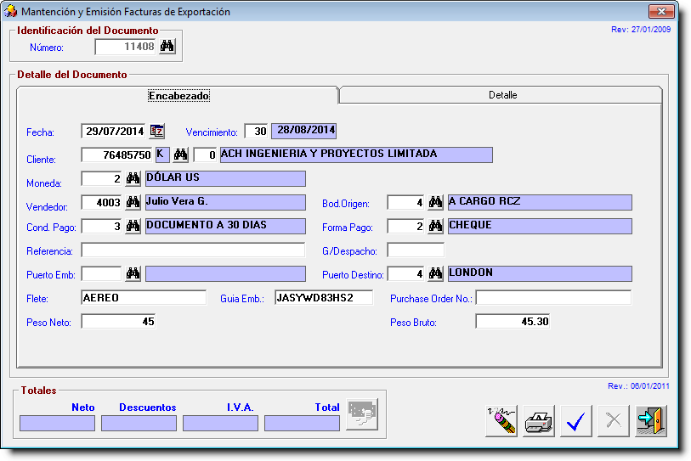
Task: Open the calendar picker beside Fecha
Action: (x=157, y=132)
